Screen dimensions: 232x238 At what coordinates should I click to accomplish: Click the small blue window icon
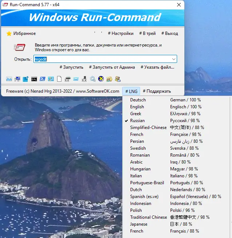pyautogui.click(x=76, y=79)
